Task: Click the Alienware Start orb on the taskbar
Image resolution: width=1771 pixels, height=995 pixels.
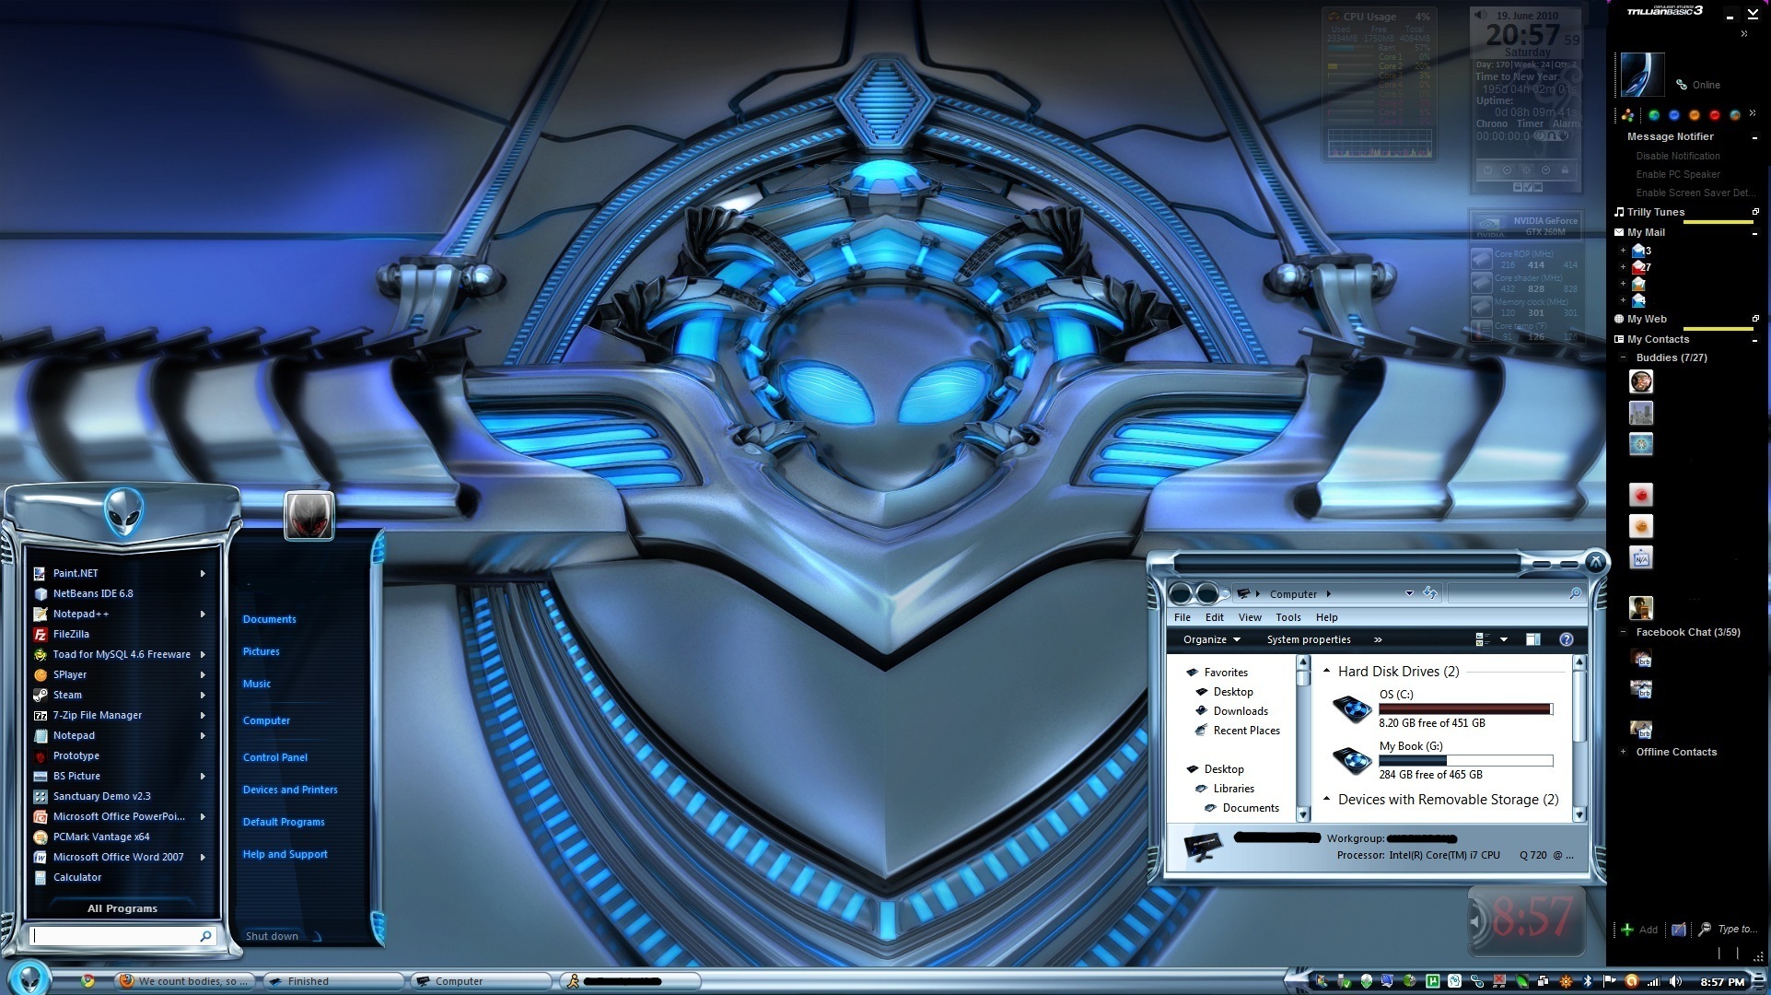Action: [x=29, y=978]
